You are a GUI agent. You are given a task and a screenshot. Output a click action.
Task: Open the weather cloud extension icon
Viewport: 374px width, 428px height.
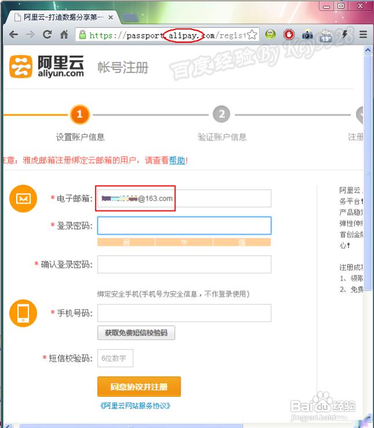coord(326,35)
